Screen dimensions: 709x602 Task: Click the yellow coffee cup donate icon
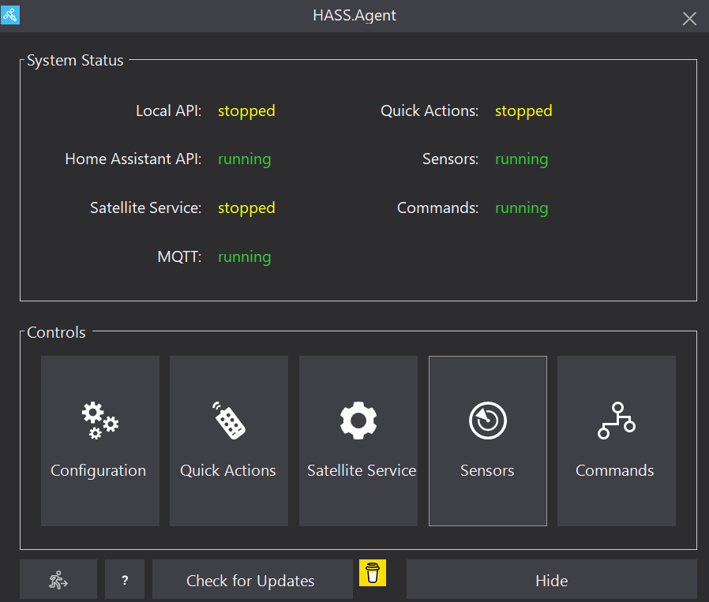373,573
